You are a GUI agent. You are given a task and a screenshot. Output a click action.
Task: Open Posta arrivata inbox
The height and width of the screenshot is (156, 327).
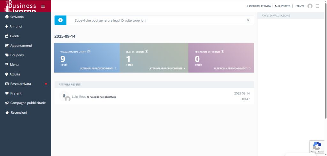coord(20,84)
